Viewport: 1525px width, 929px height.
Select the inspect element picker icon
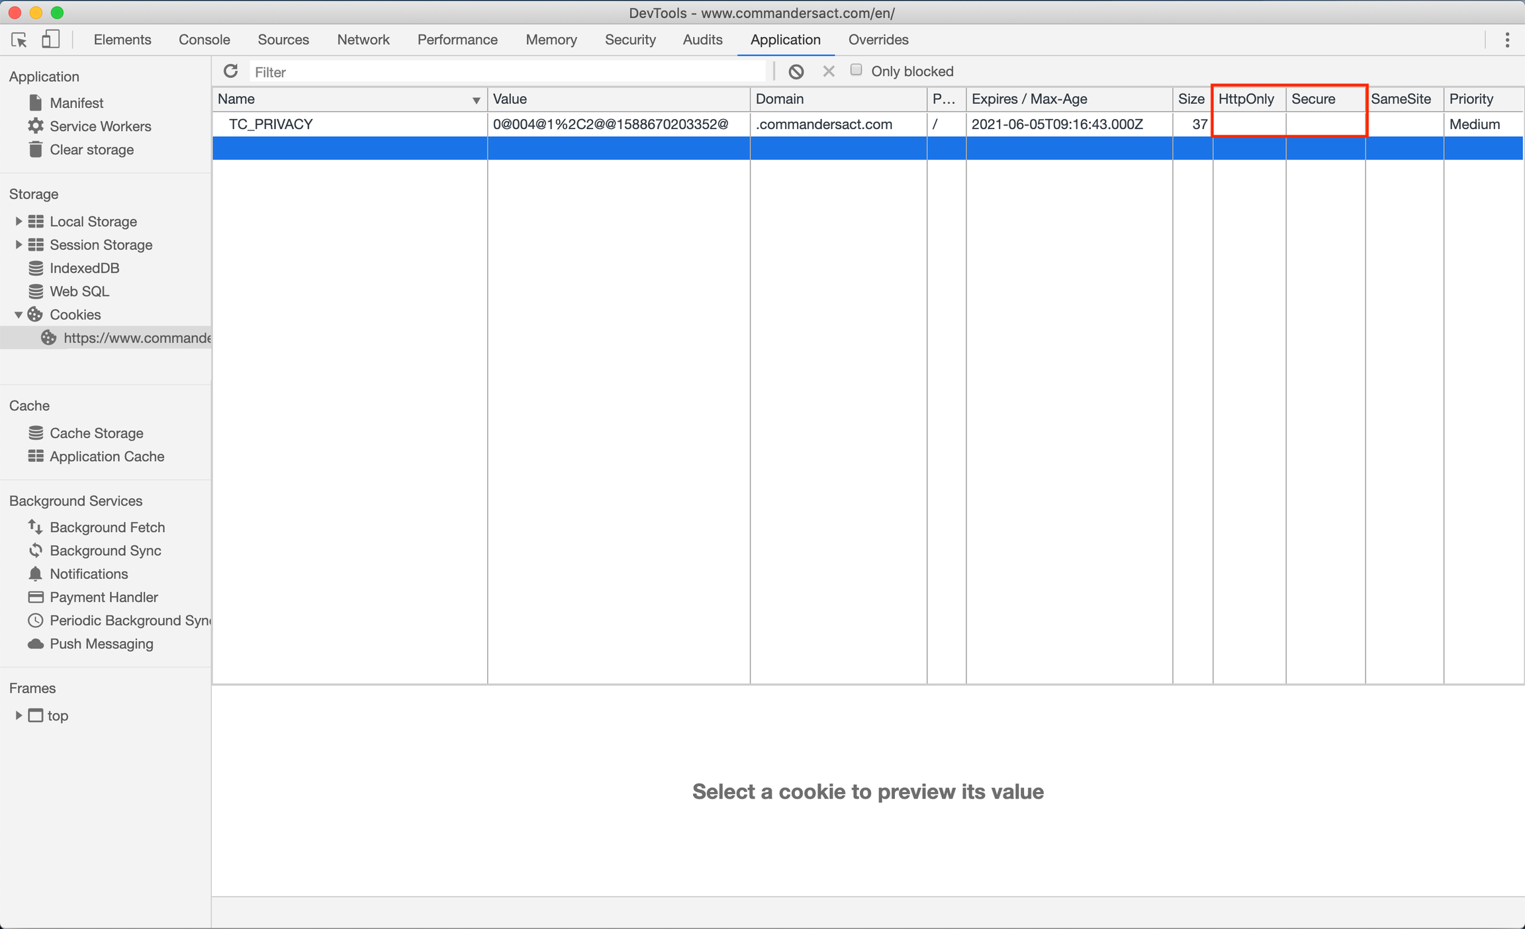tap(19, 40)
